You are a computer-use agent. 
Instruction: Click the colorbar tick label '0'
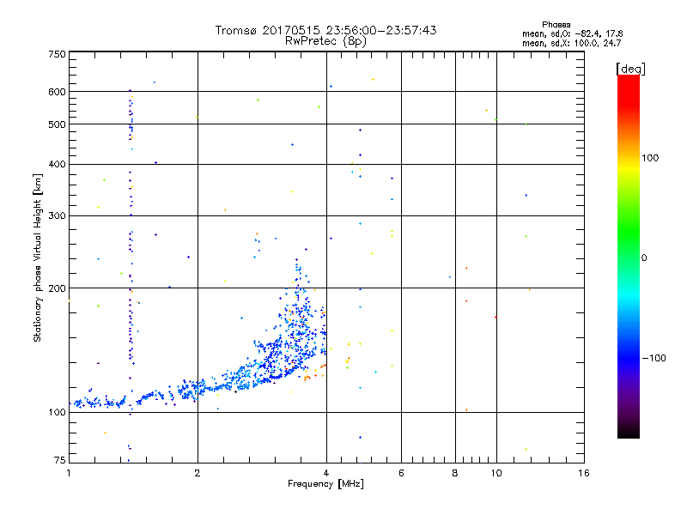[x=644, y=258]
